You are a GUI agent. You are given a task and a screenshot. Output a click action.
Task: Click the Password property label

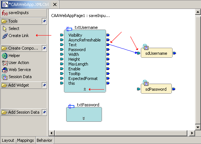coord(77,50)
